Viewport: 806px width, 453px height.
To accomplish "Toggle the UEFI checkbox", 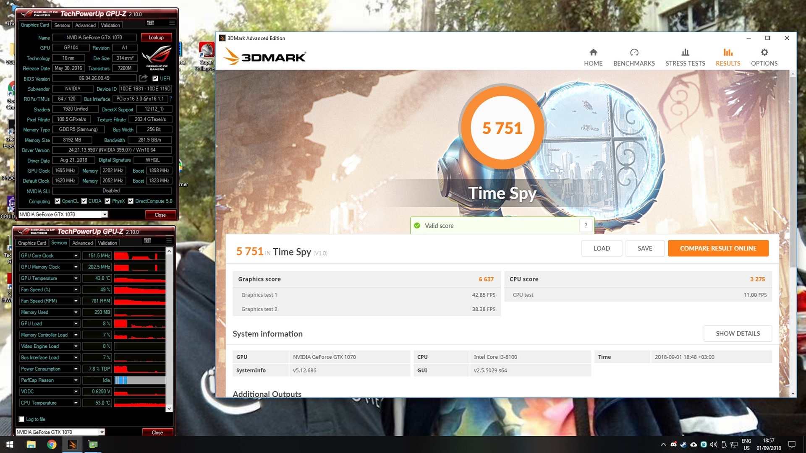I will pos(155,78).
